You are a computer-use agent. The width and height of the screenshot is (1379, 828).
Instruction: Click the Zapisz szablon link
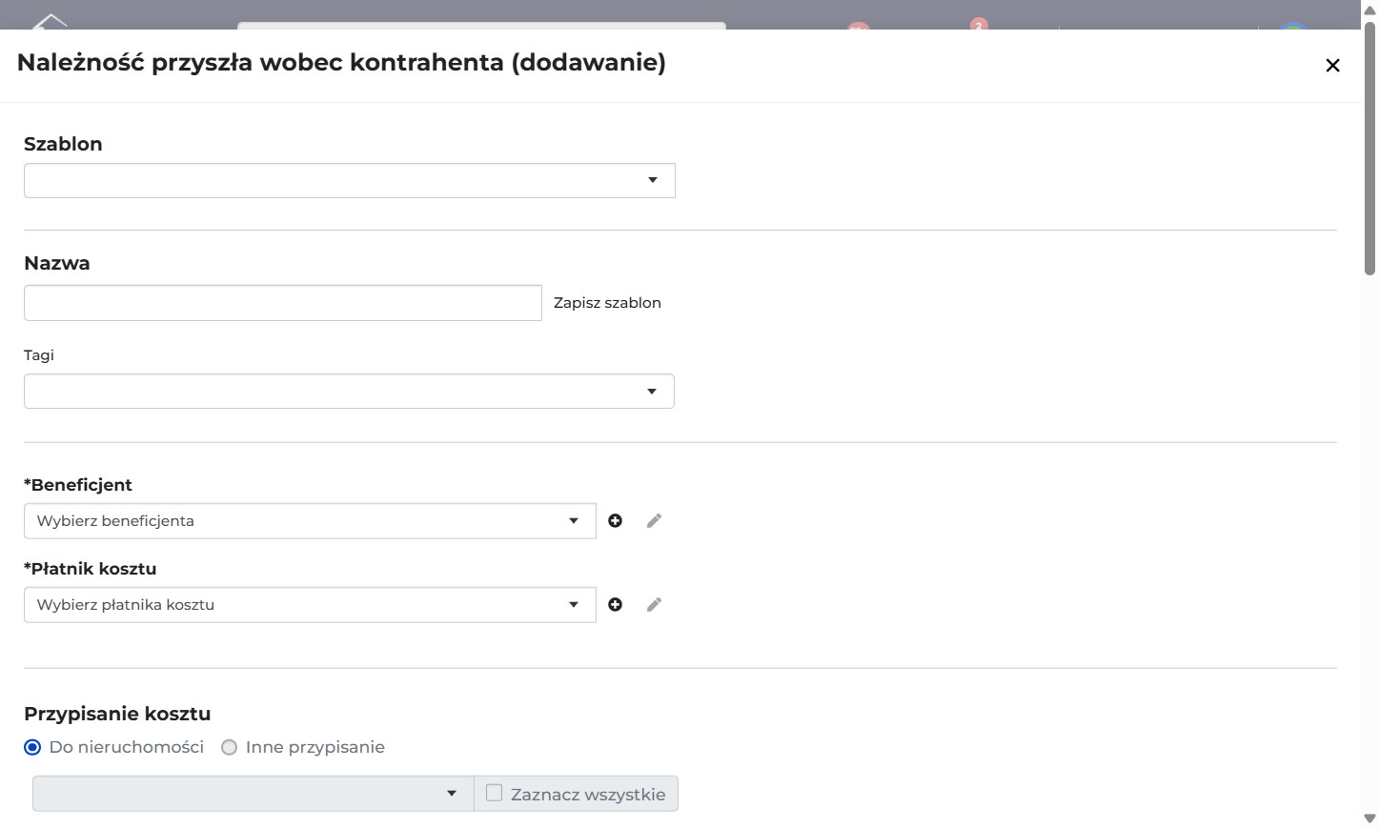point(607,302)
